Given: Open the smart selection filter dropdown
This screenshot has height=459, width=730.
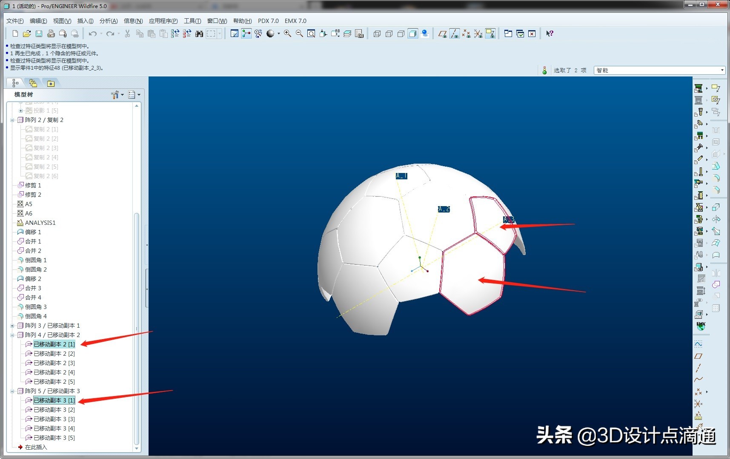Looking at the screenshot, I should coord(722,71).
